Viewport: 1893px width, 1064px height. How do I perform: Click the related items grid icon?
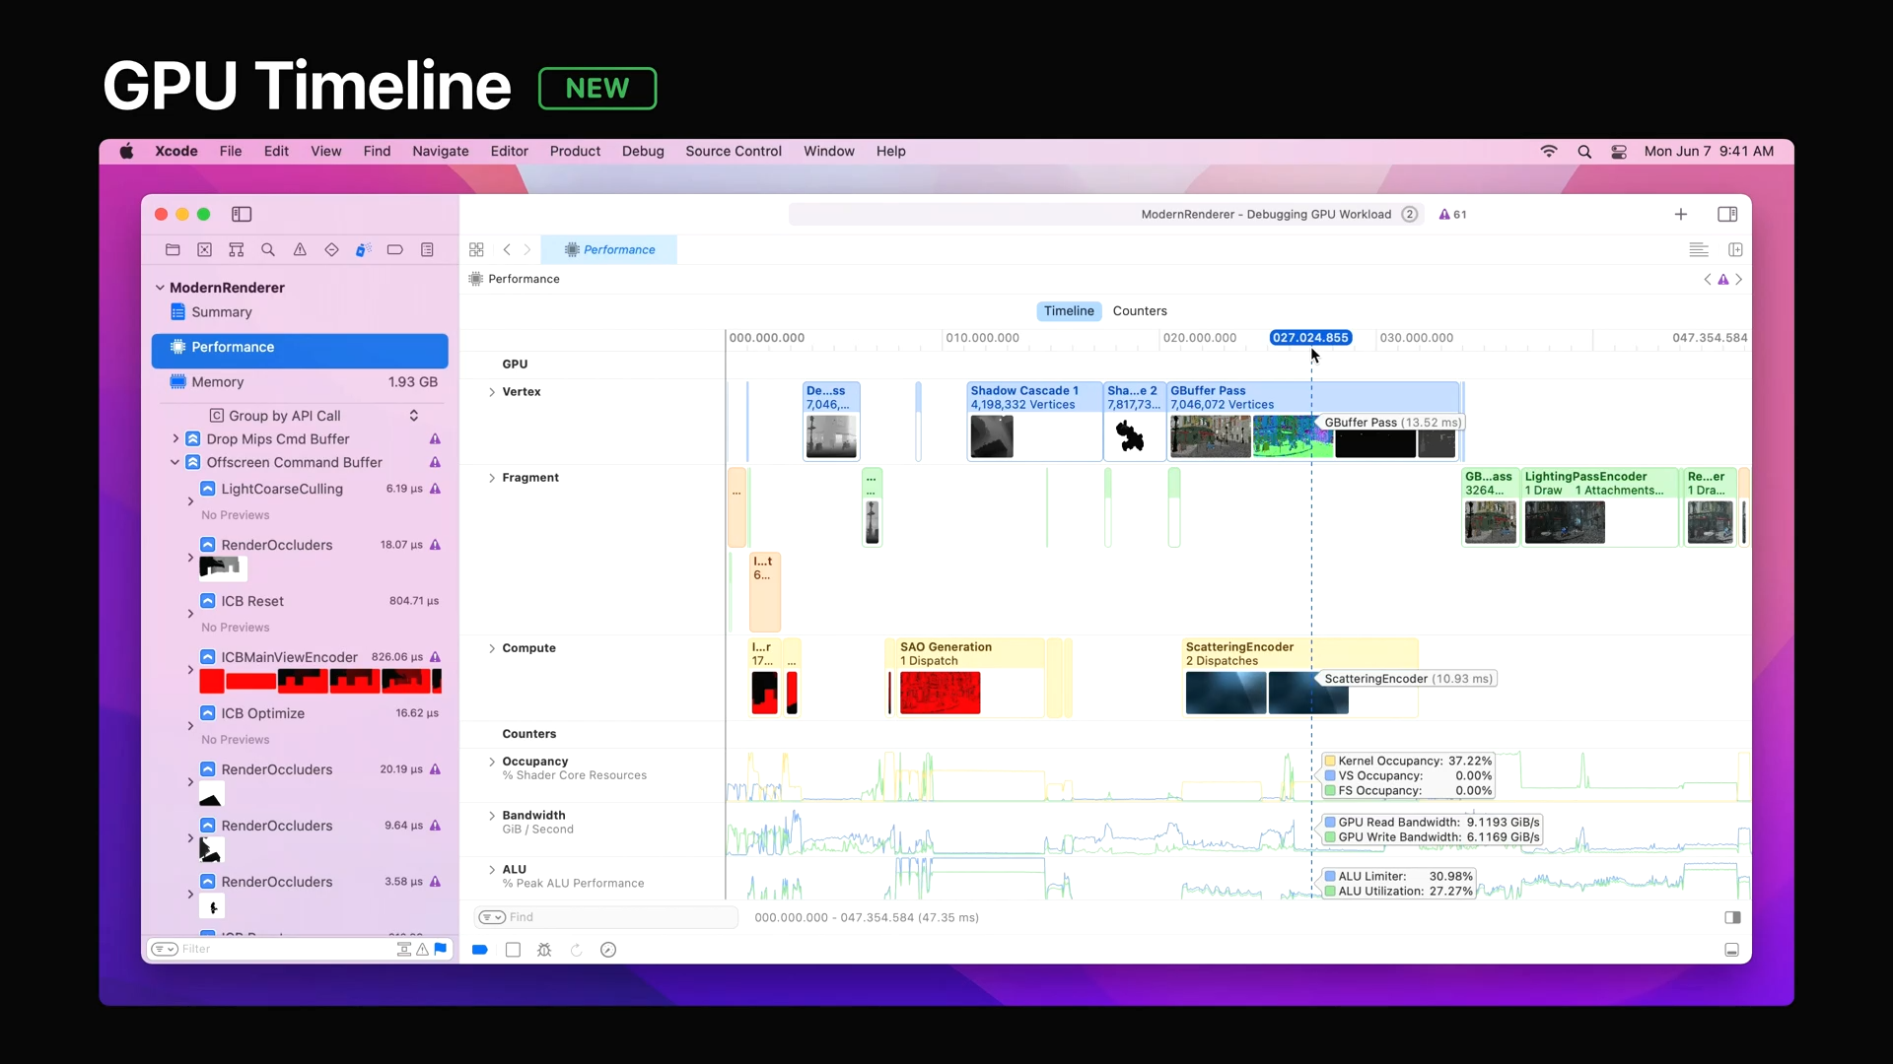coord(476,250)
